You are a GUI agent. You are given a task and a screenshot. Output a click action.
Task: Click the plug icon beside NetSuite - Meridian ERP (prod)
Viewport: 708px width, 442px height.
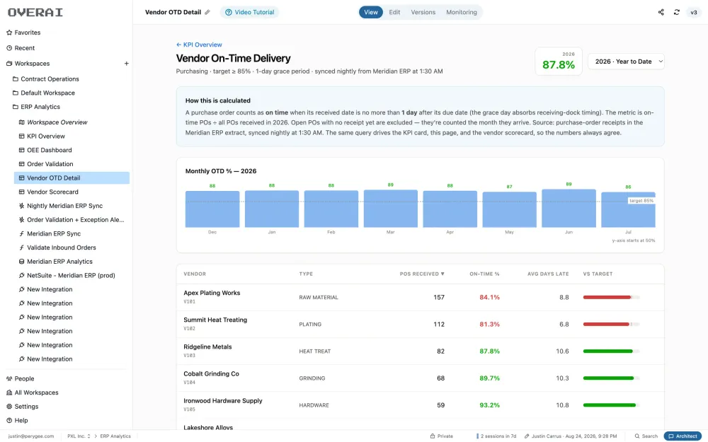coord(22,276)
